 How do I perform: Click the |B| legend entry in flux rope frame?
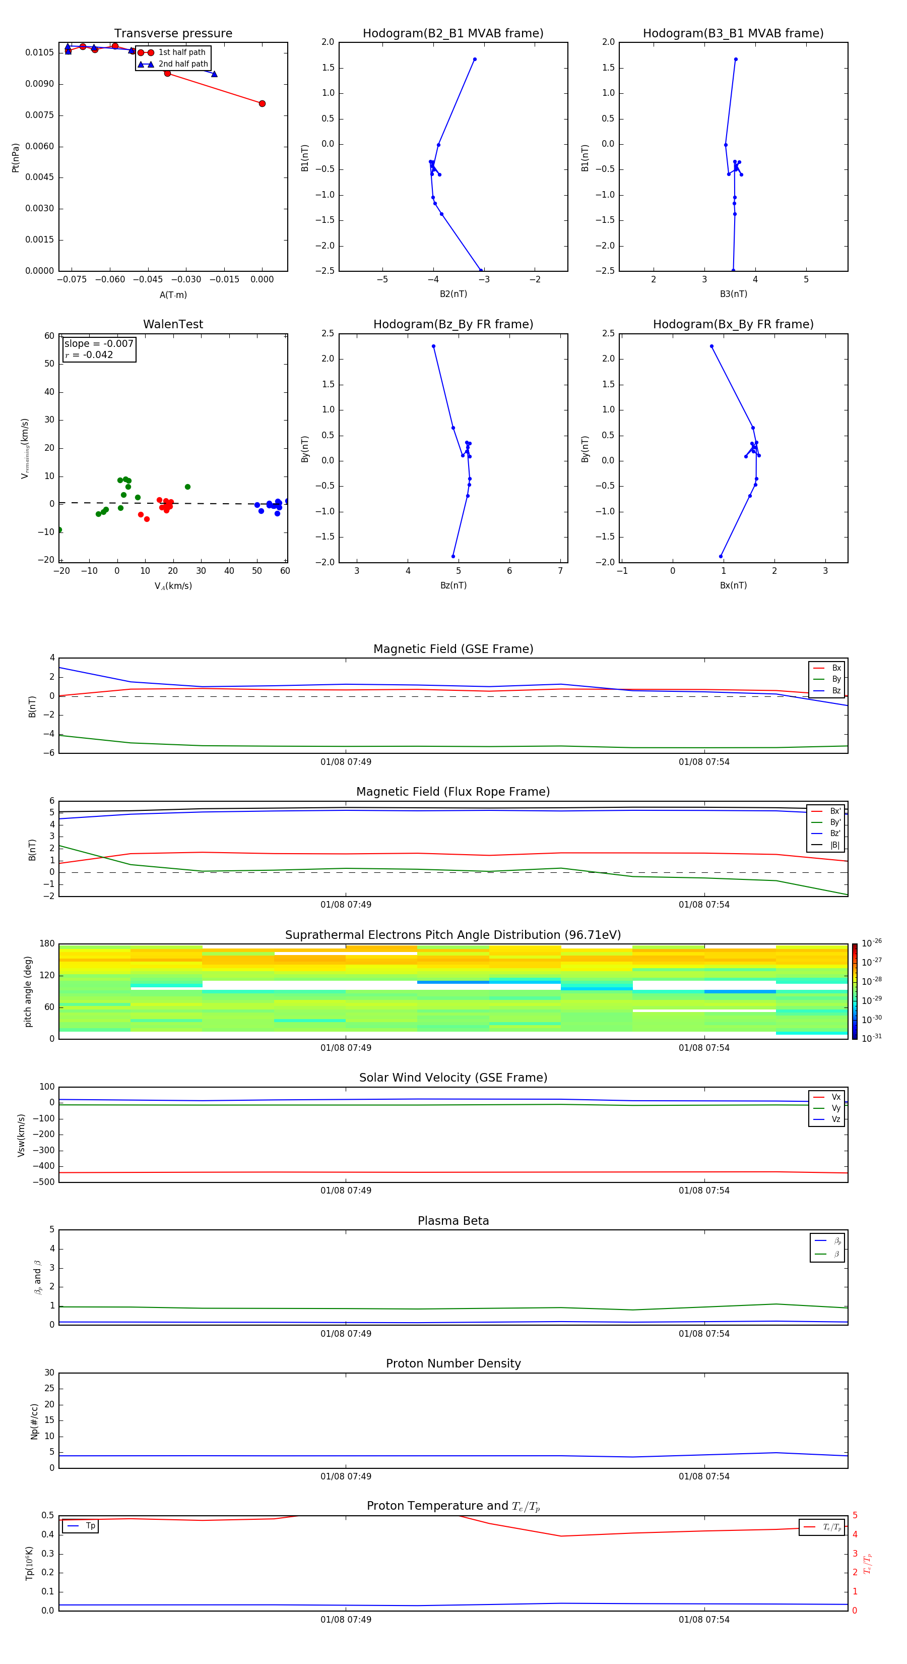coord(826,845)
